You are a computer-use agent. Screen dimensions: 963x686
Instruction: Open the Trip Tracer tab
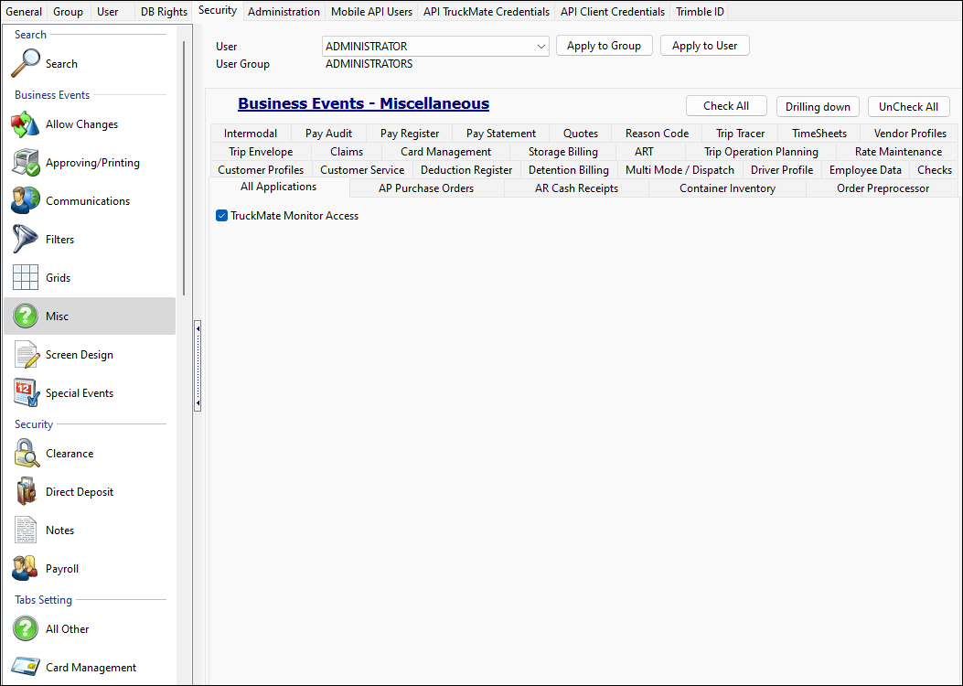(x=739, y=133)
